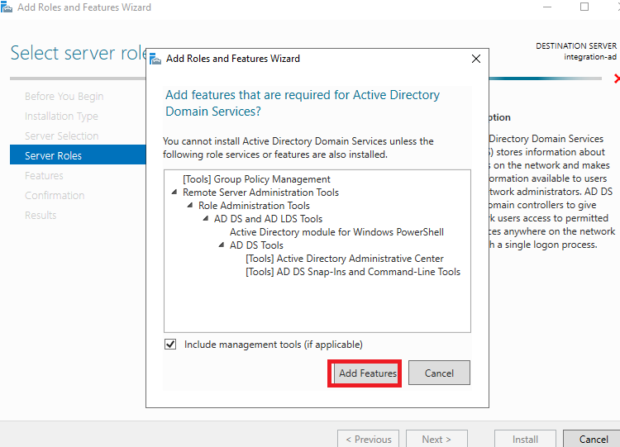This screenshot has width=620, height=447.
Task: Close the inner wizard dialog with X
Action: [x=476, y=59]
